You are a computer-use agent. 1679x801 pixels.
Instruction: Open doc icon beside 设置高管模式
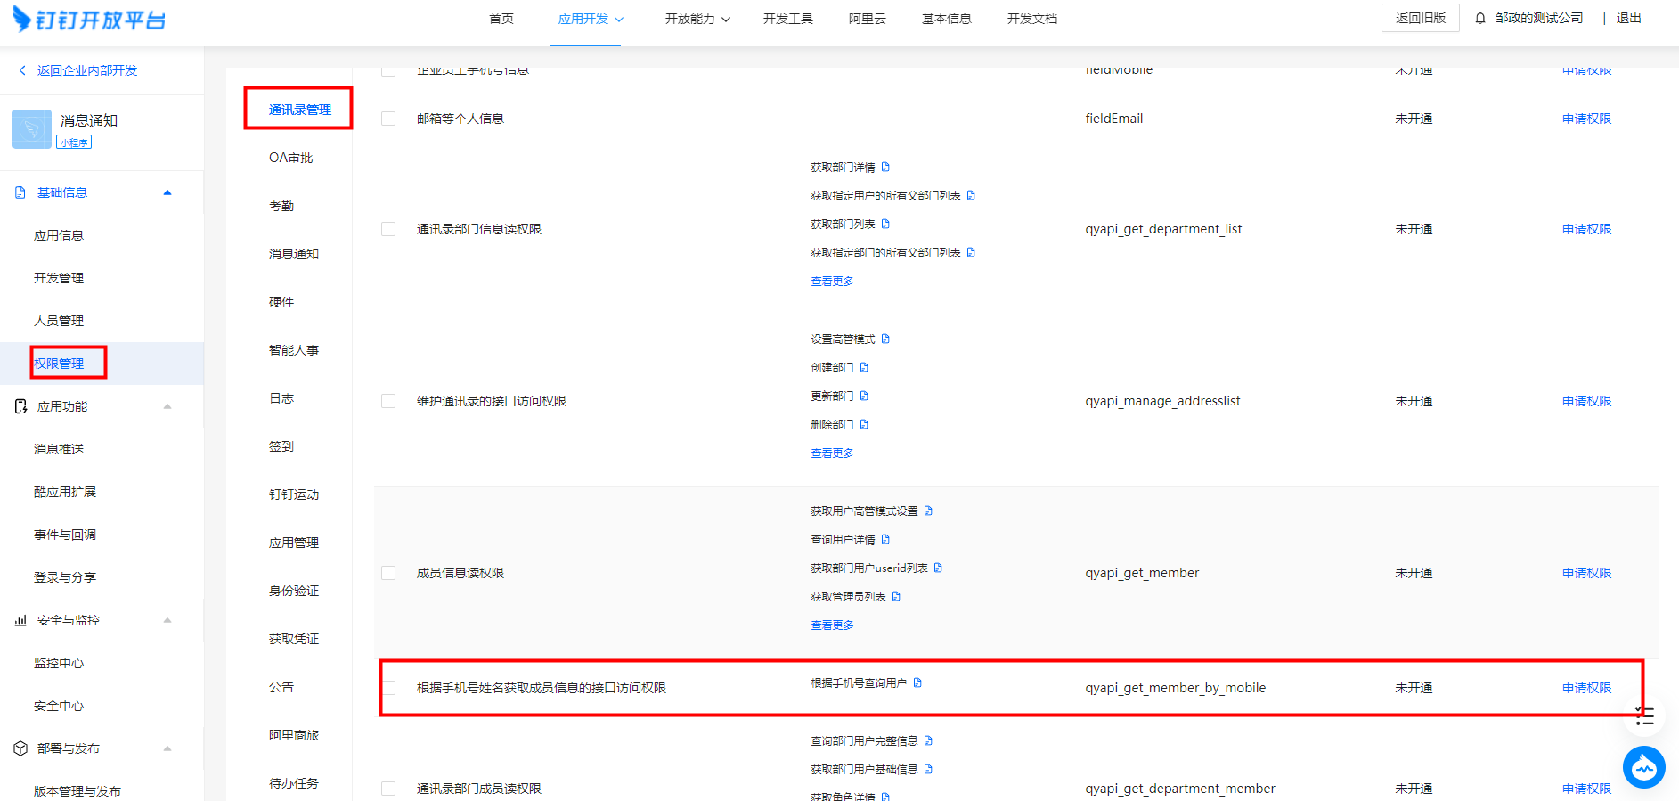(x=885, y=339)
